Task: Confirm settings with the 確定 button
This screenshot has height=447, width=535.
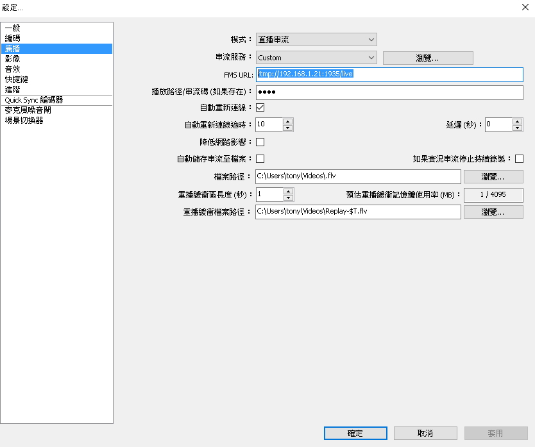Action: coord(355,434)
